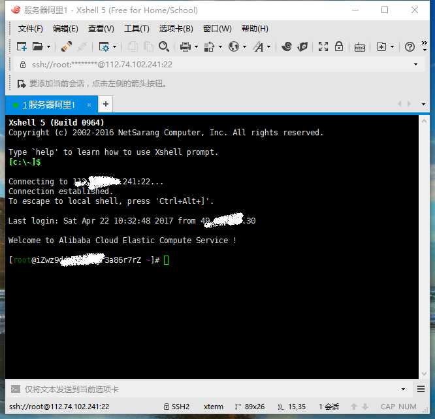Click the terminal prompt cursor line
Viewport: 435px width, 419px height.
89,260
